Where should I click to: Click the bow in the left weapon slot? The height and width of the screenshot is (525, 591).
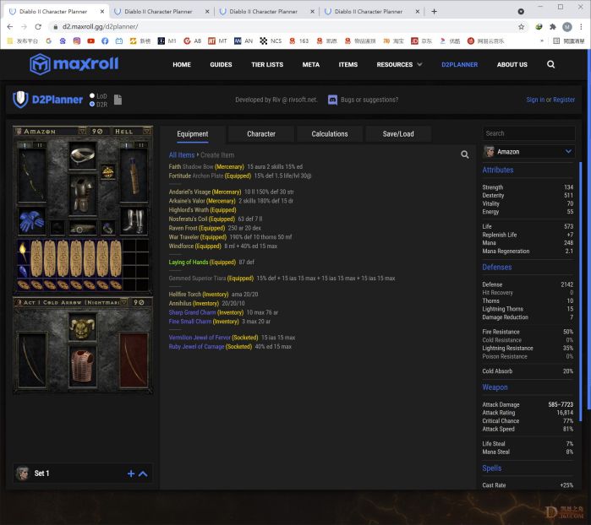[31, 176]
